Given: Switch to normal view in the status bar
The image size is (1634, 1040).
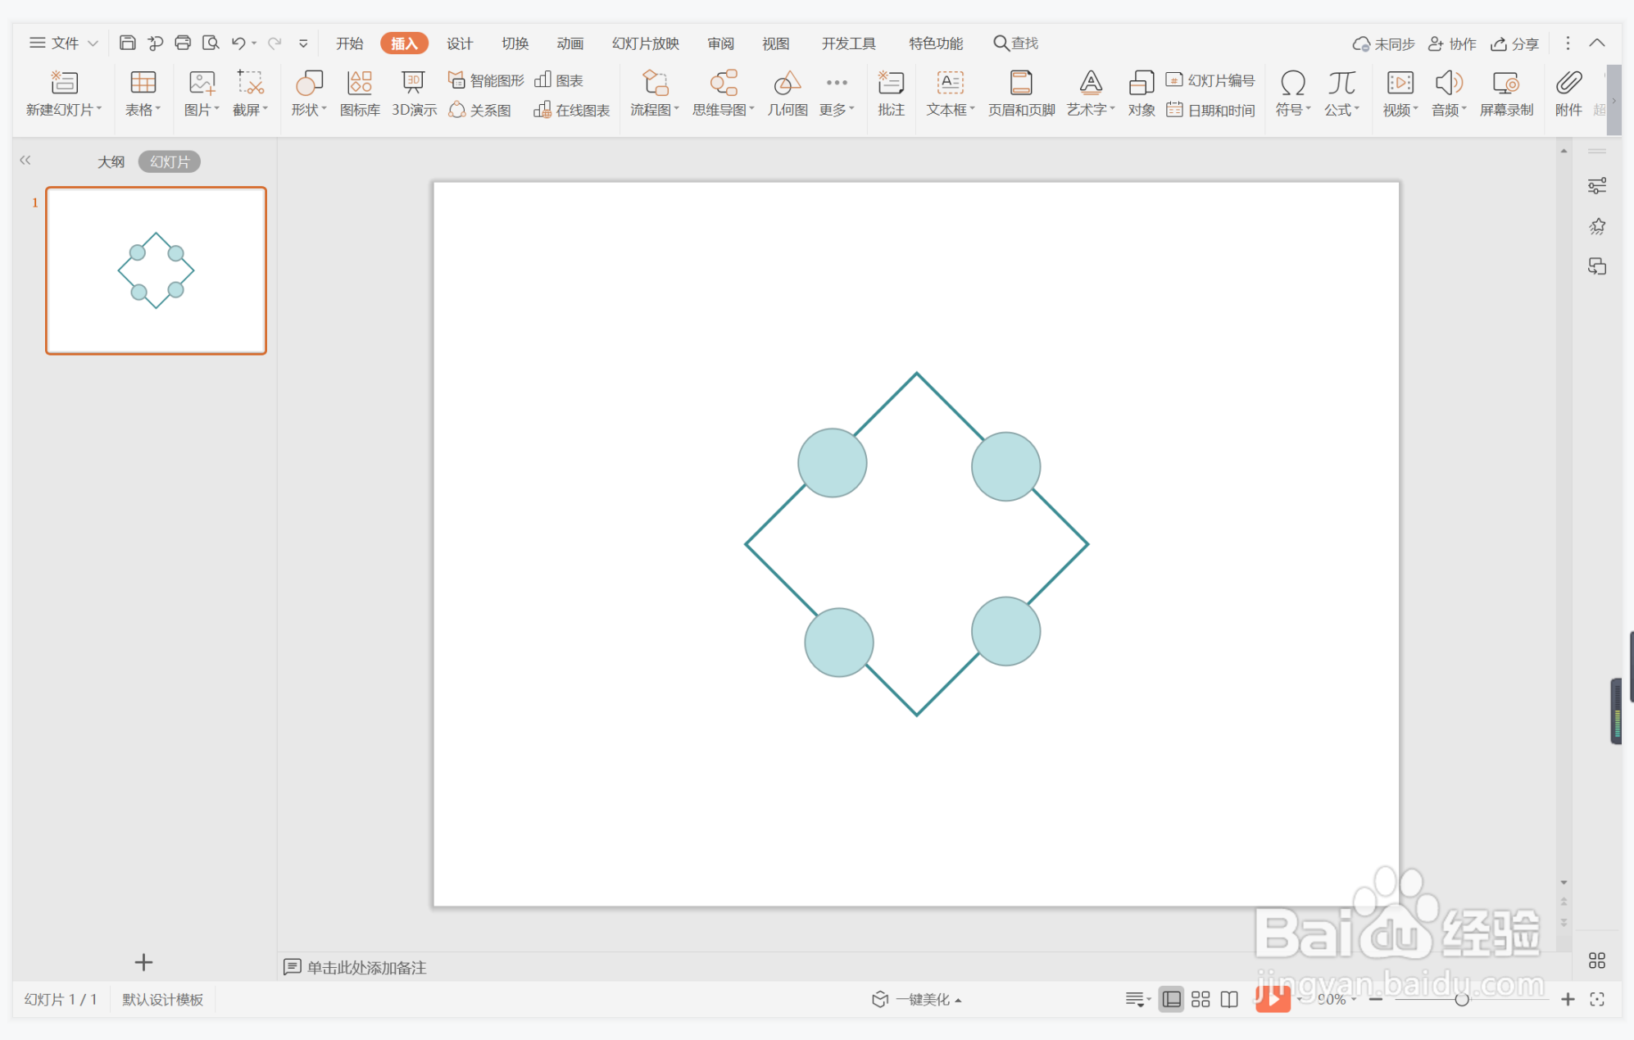Looking at the screenshot, I should click(x=1172, y=999).
